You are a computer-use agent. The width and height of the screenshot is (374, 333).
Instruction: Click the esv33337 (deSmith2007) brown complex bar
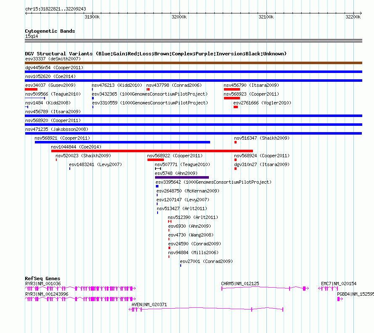coord(193,63)
